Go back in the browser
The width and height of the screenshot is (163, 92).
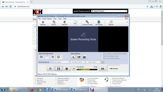pos(3,6)
